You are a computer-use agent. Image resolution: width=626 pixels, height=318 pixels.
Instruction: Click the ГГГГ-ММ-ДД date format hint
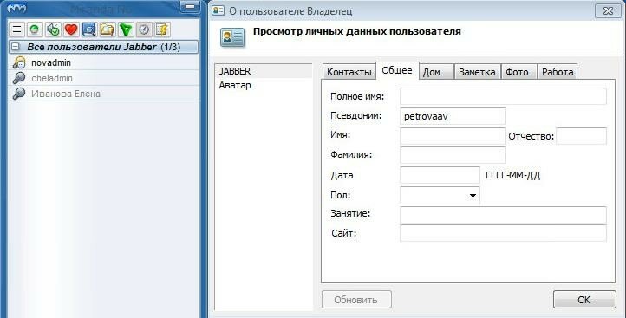coord(513,176)
